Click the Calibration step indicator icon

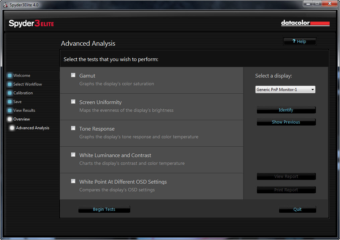pos(10,93)
